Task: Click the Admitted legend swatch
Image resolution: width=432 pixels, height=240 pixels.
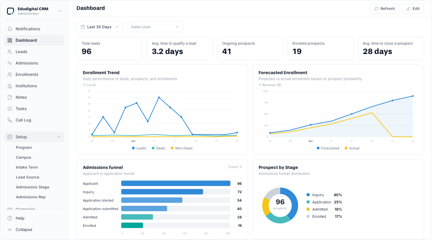Action: click(x=308, y=209)
